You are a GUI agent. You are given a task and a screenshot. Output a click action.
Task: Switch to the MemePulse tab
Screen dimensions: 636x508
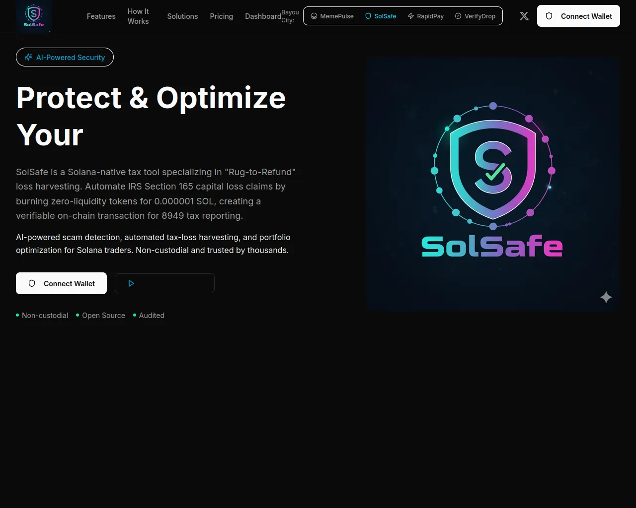pos(332,16)
